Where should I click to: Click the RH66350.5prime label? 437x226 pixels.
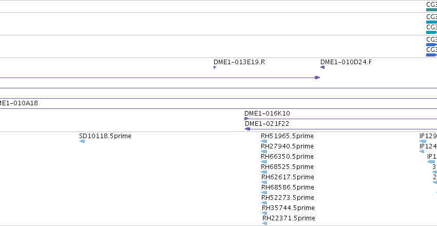[x=287, y=156]
